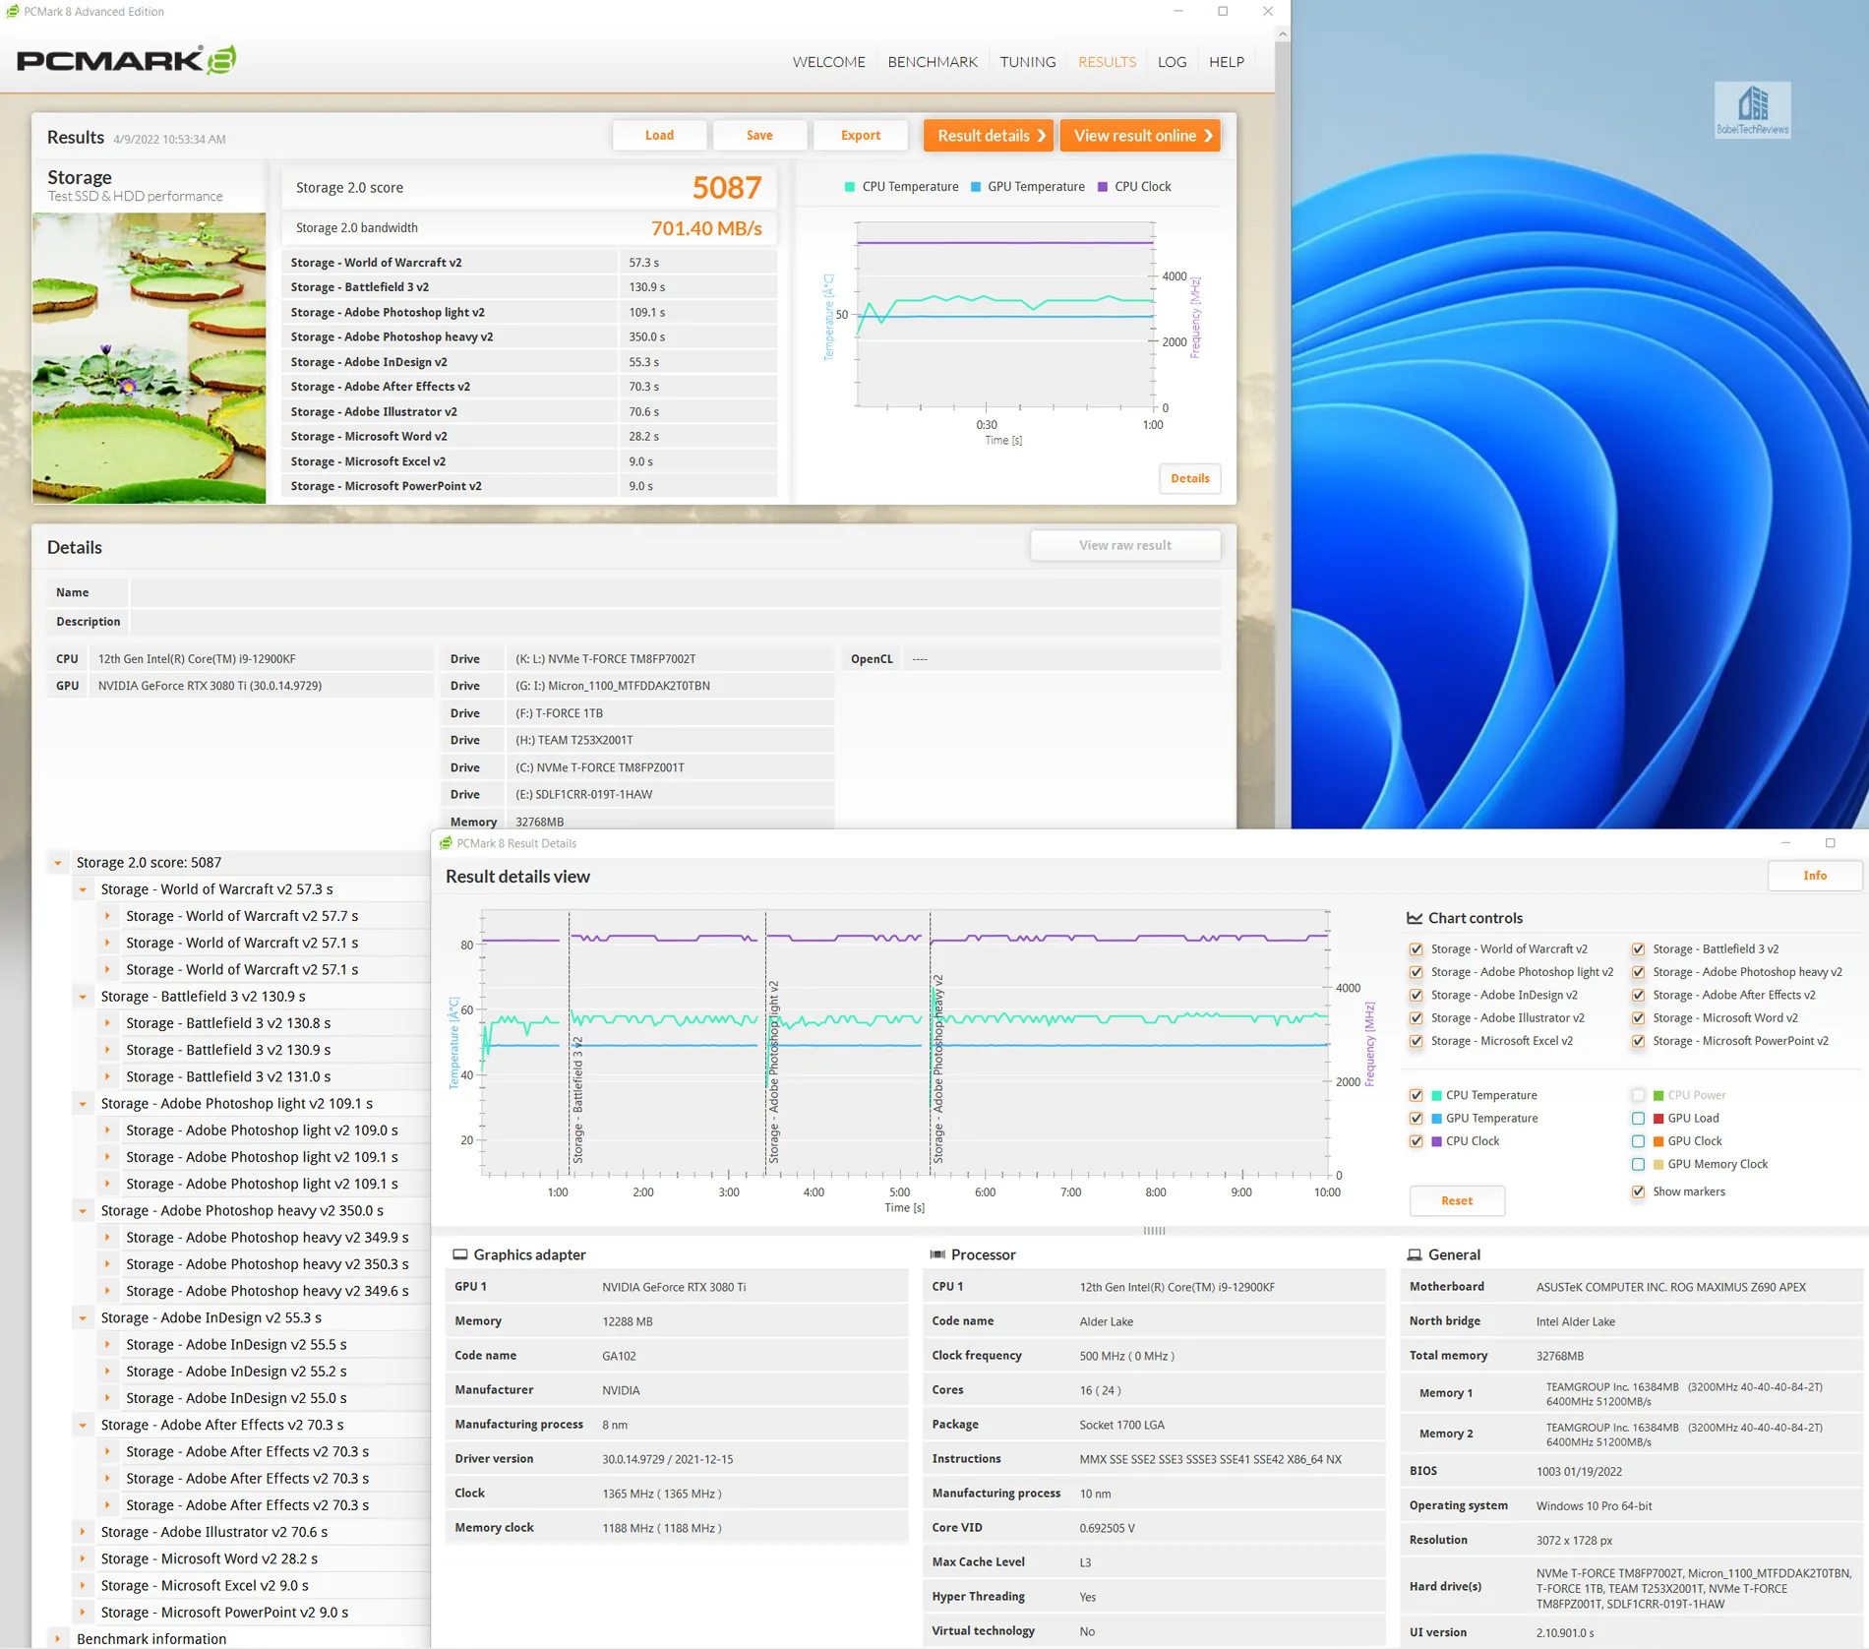1869x1649 pixels.
Task: Click the Info button in Result Details
Action: pyautogui.click(x=1815, y=876)
